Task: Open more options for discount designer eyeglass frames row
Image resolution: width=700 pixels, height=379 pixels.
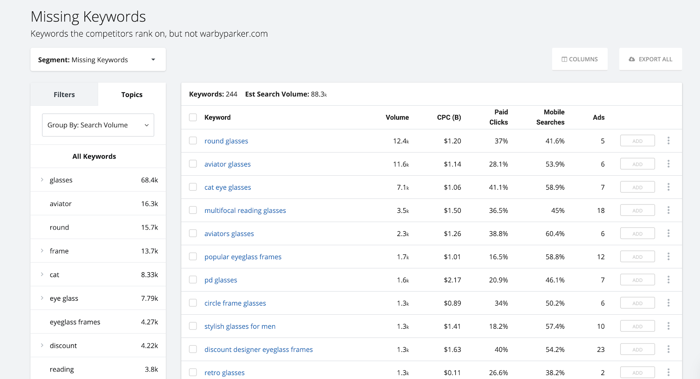Action: pos(668,349)
